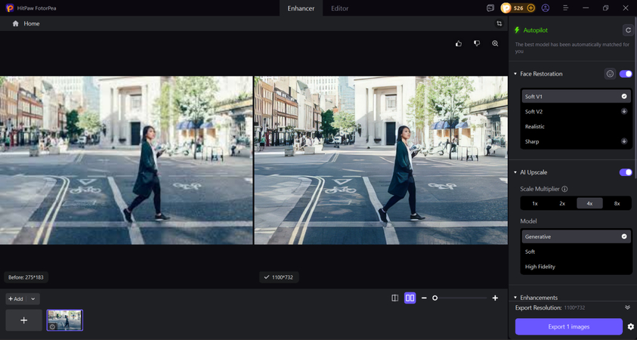
Task: Click the crop icon in top bar
Action: pyautogui.click(x=499, y=23)
